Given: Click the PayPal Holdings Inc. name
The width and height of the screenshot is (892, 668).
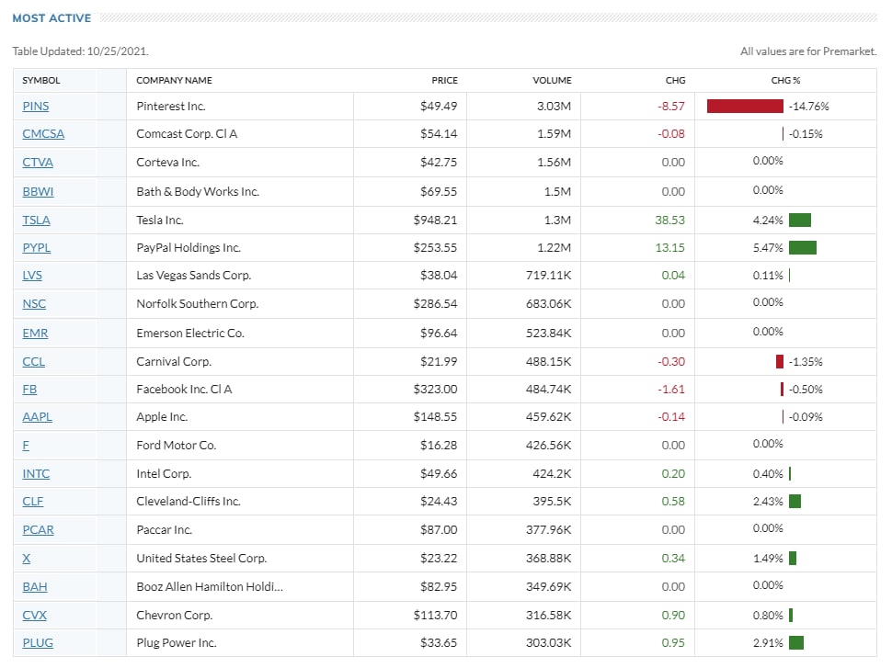Looking at the screenshot, I should (189, 248).
